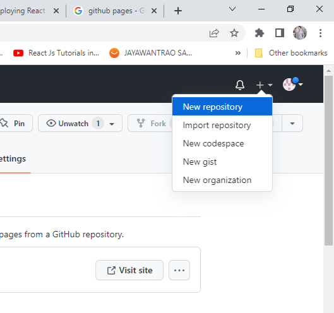Viewport: 334px width, 313px height.
Task: Click the Google favicon on github pages tab
Action: click(78, 11)
